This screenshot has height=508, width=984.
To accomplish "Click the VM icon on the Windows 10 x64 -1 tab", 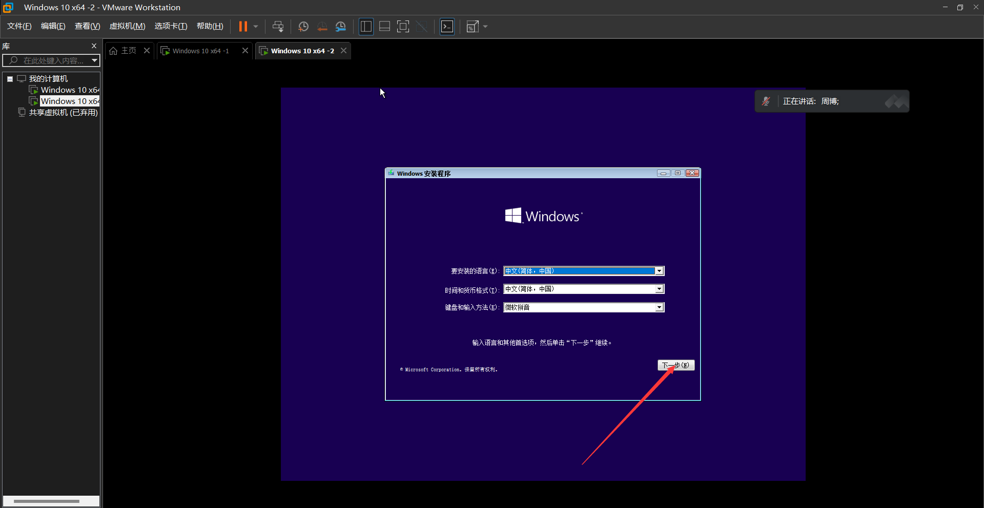I will tap(165, 51).
